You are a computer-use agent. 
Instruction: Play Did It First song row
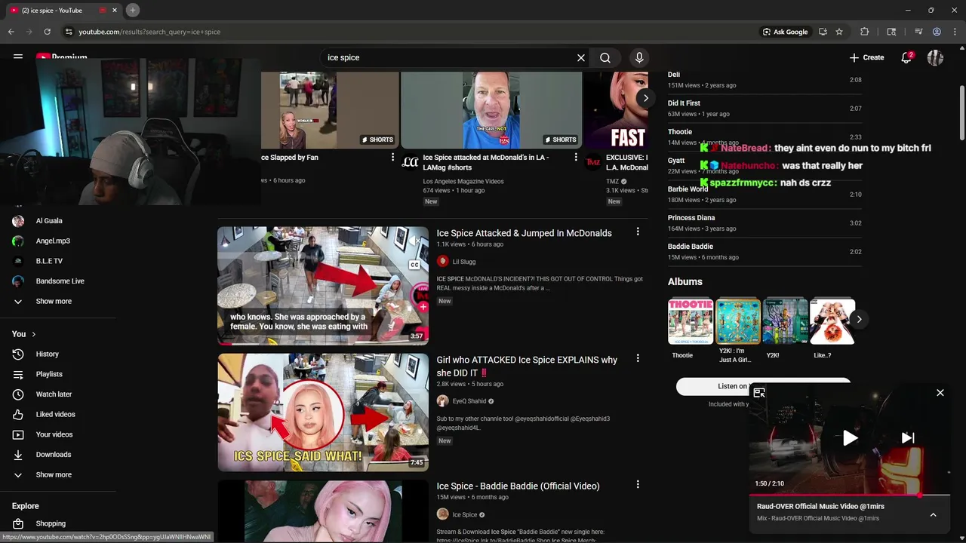(764, 108)
